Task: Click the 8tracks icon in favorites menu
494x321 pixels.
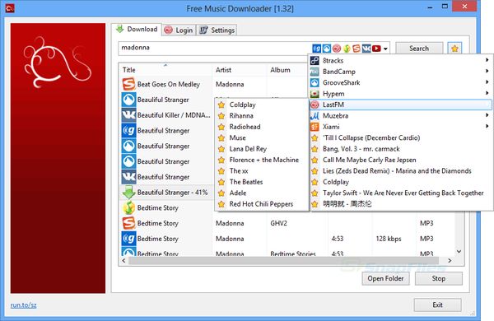Action: [315, 60]
